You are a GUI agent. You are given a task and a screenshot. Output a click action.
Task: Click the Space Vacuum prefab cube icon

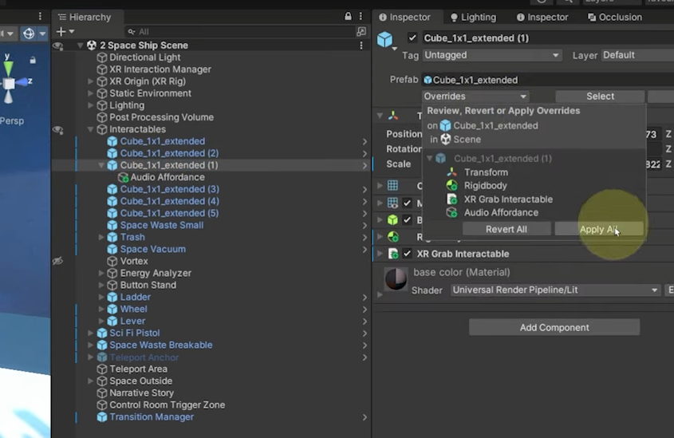coord(112,249)
